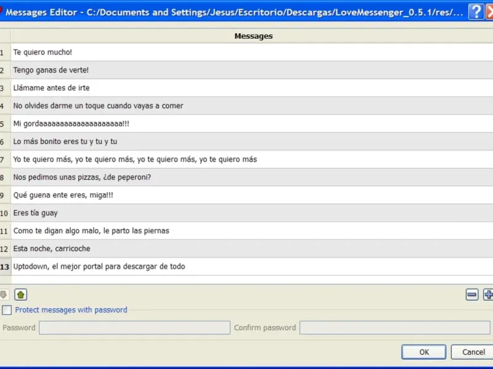Add a new message with plus icon
The width and height of the screenshot is (493, 369).
pyautogui.click(x=488, y=295)
